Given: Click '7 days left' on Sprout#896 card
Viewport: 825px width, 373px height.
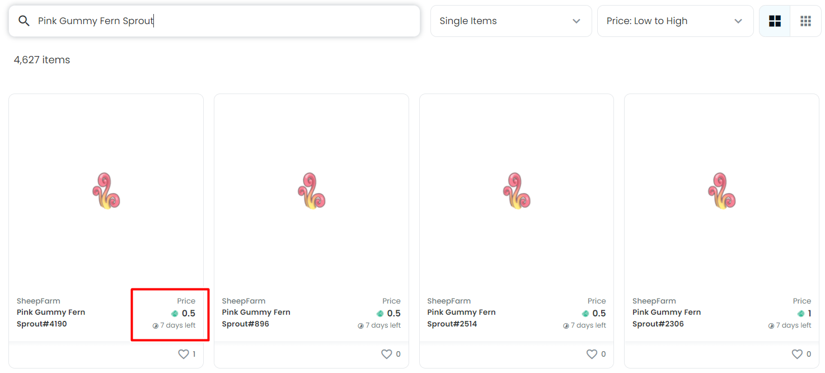Looking at the screenshot, I should pos(383,325).
